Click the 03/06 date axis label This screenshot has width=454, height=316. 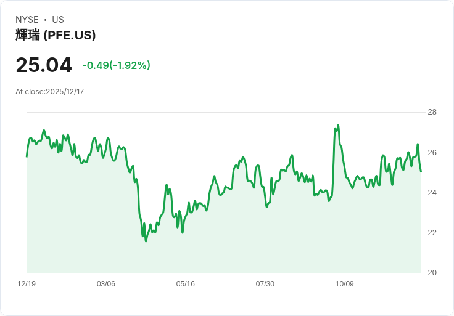point(106,283)
